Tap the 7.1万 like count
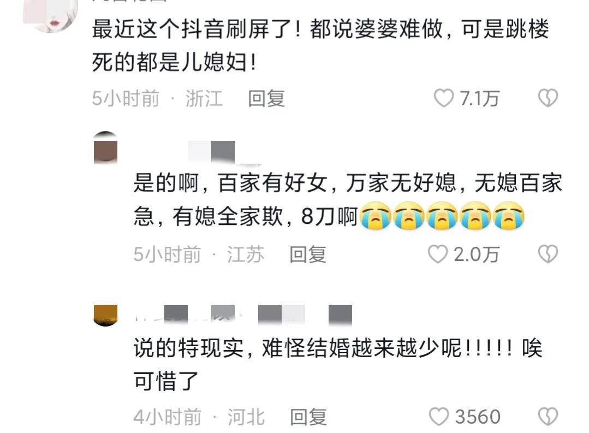 [480, 98]
